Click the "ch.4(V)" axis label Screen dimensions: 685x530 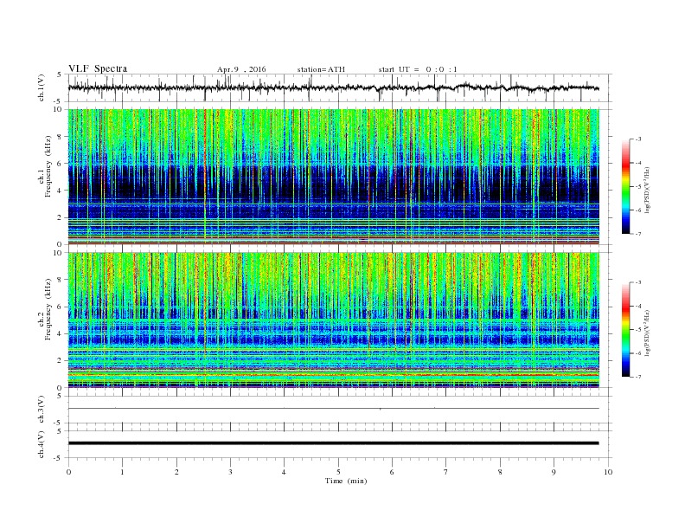pos(41,444)
